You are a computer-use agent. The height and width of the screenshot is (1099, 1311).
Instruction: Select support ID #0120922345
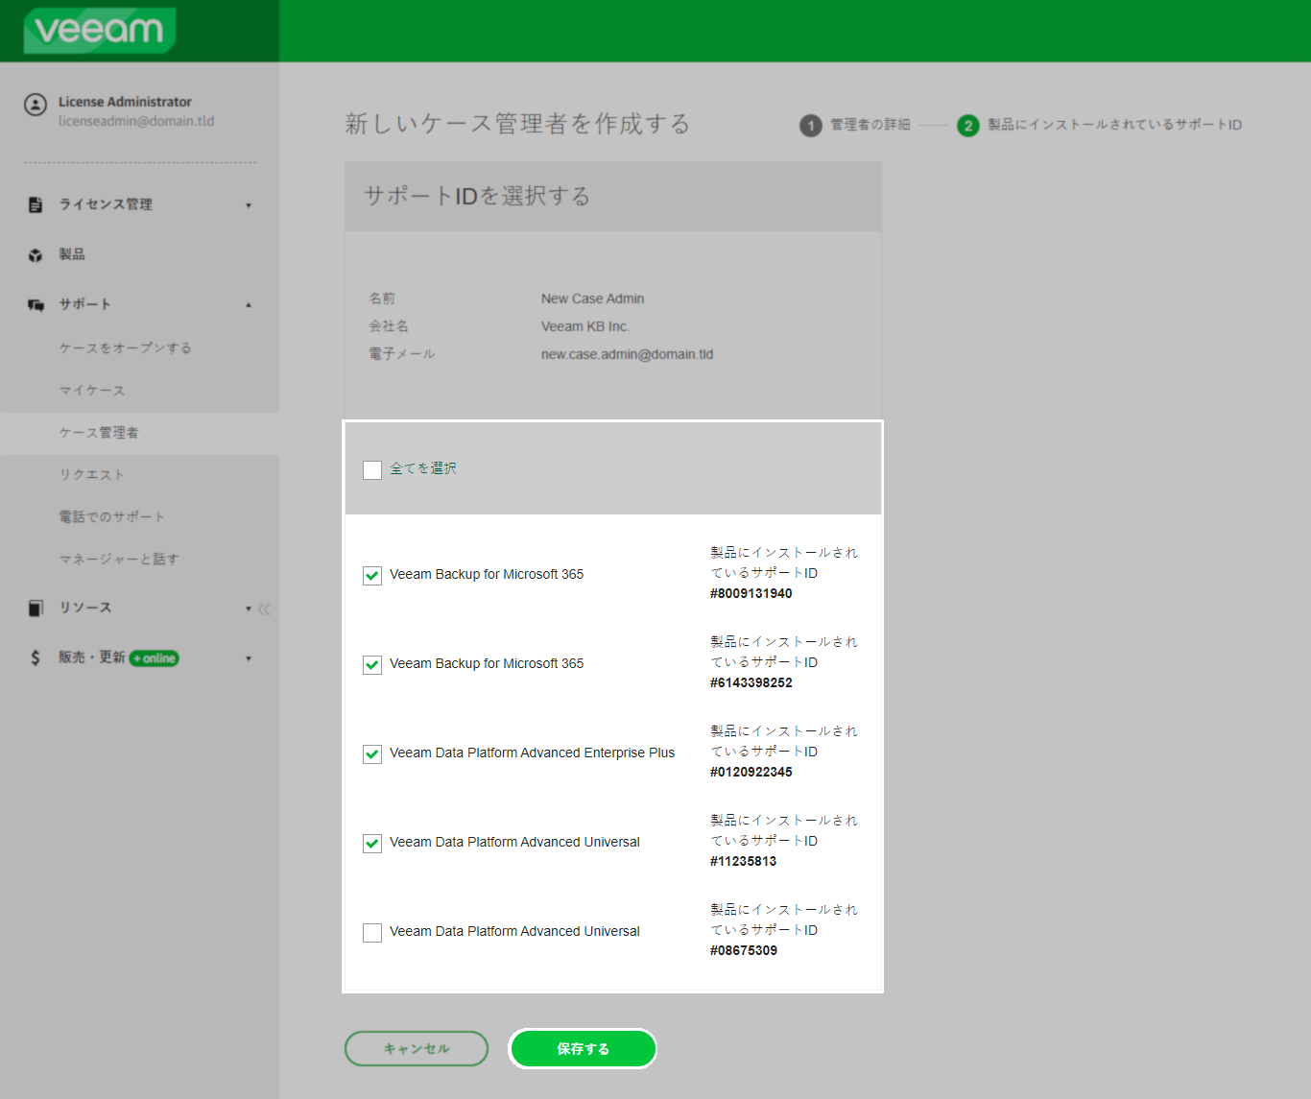click(751, 772)
